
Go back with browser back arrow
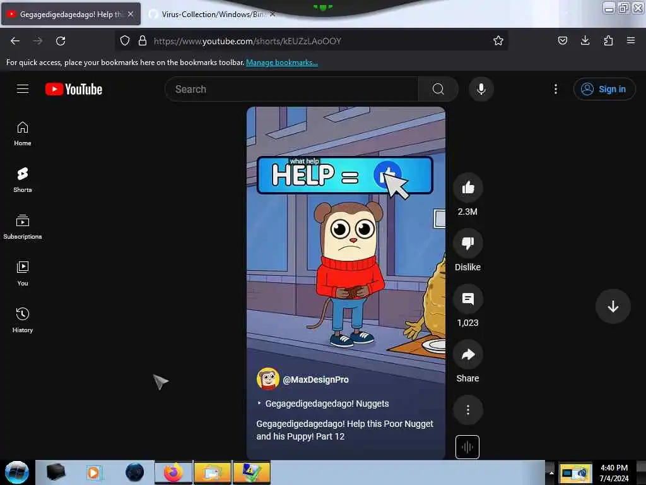click(15, 41)
